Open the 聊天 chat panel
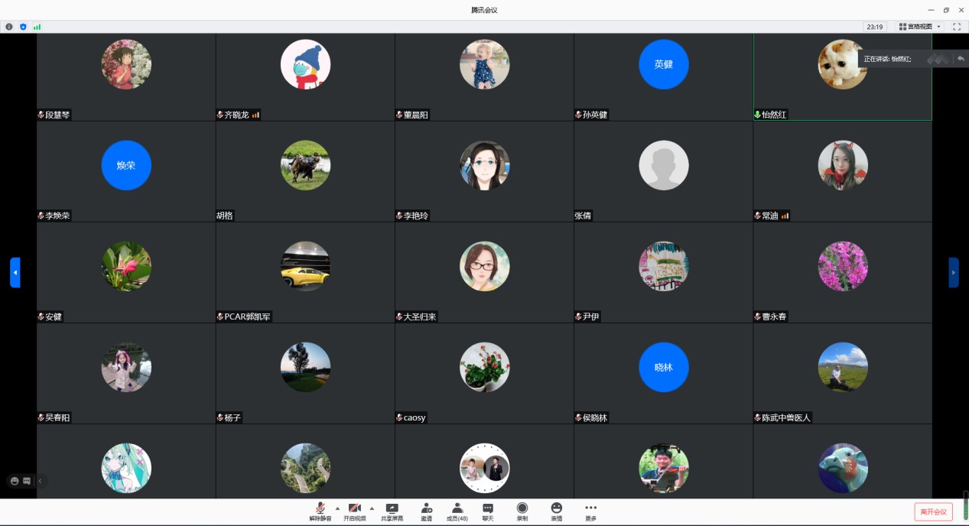The image size is (969, 526). [x=488, y=508]
